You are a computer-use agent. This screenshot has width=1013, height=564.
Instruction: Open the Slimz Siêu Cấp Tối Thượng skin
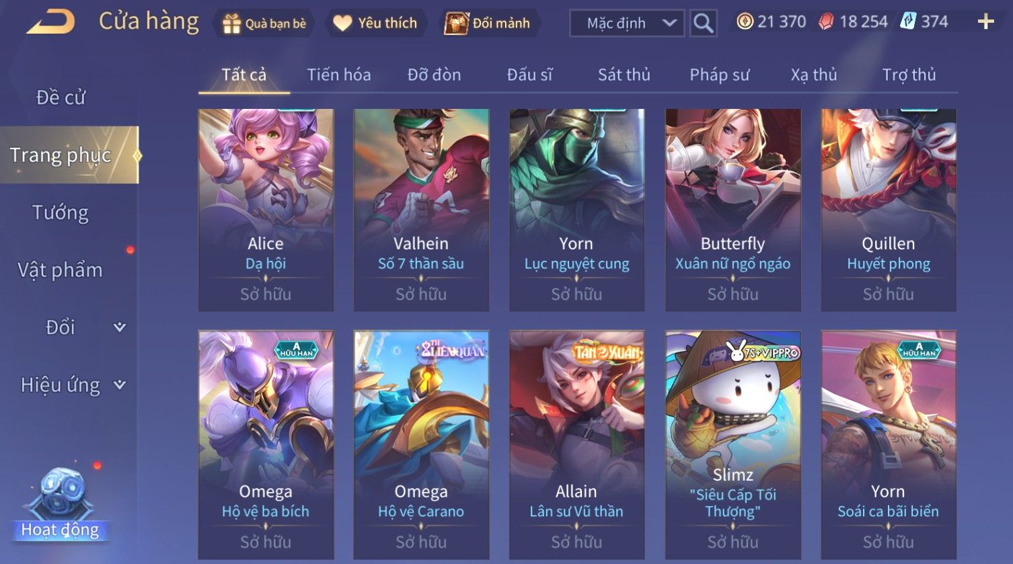coord(733,445)
